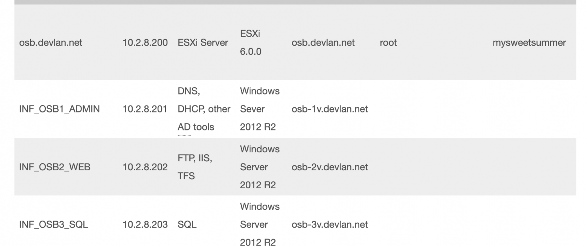
Task: Click the INF_OSB3_SQL name cell
Action: [x=54, y=225]
